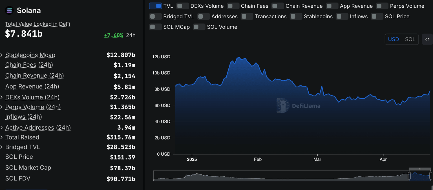Click the Chain Revenue (24h) label
This screenshot has height=190, width=433.
tap(34, 76)
